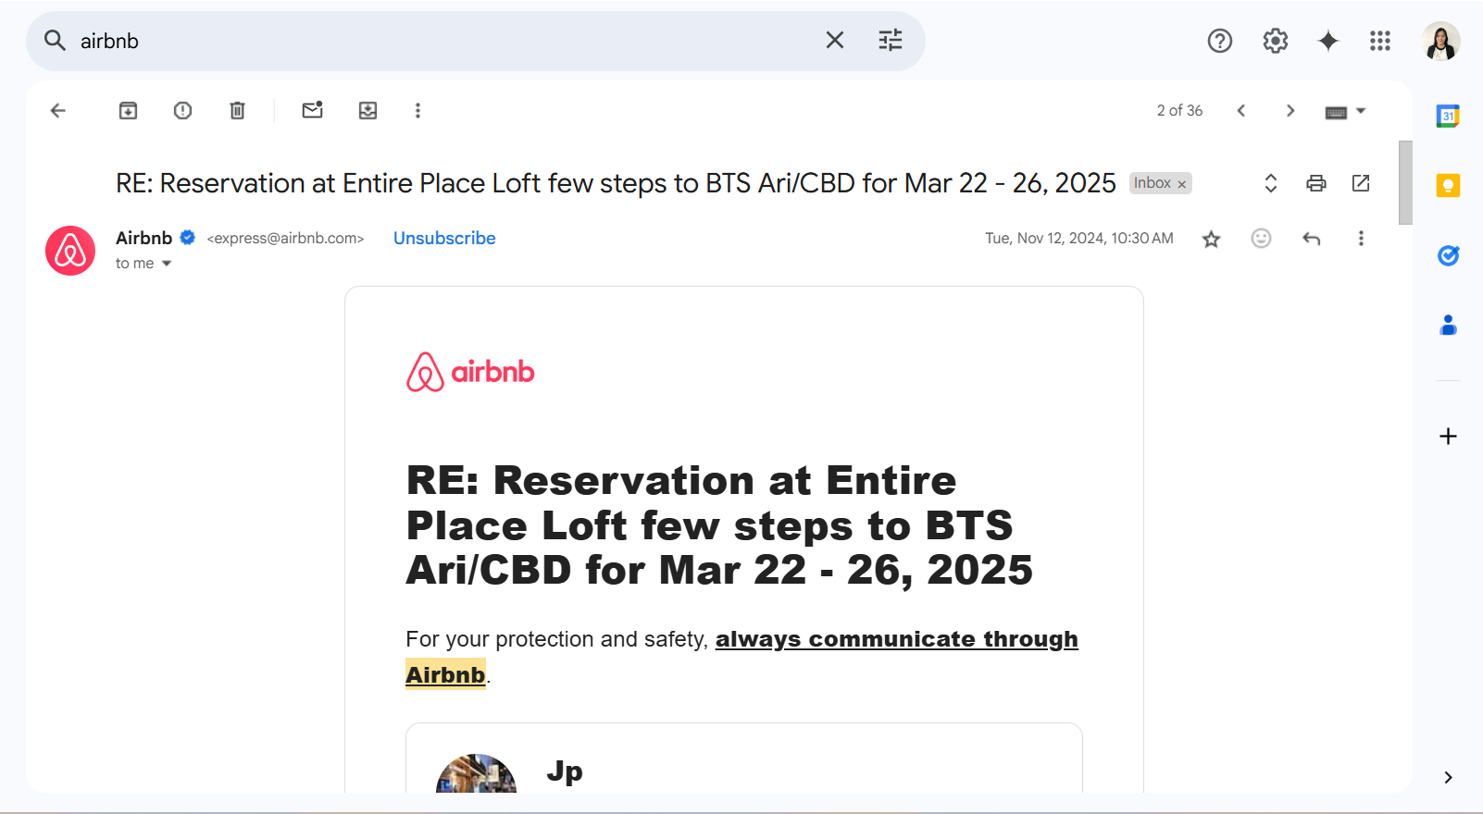Open Google apps grid menu
The image size is (1483, 814).
point(1379,41)
